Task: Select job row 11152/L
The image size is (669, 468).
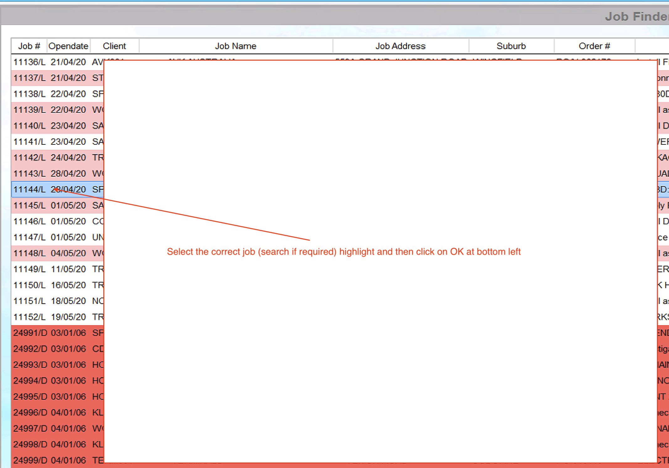Action: click(29, 317)
